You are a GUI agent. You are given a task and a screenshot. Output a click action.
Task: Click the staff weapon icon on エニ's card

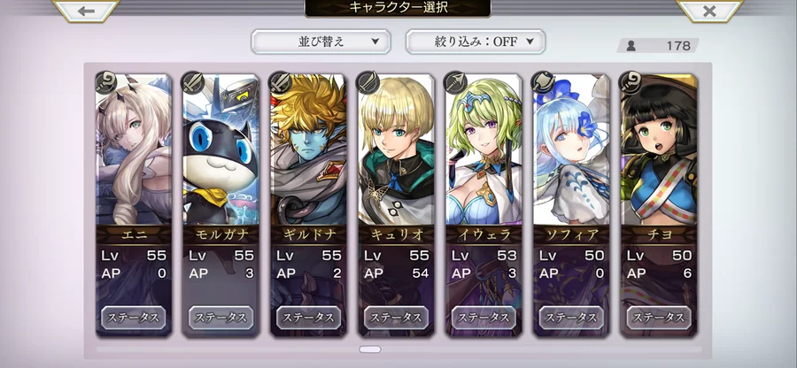pos(106,82)
